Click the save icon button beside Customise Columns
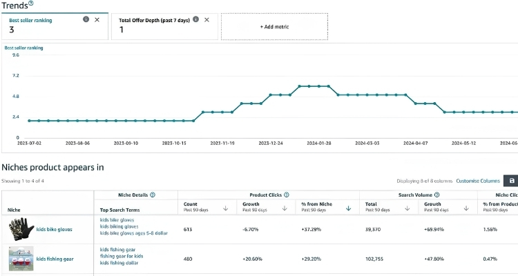The height and width of the screenshot is (276, 518). (x=512, y=181)
